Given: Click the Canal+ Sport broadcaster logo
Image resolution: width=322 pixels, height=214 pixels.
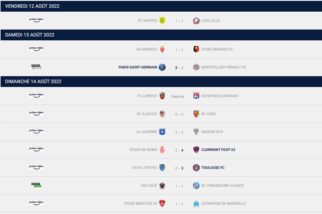Looking at the screenshot, I should click(36, 185).
